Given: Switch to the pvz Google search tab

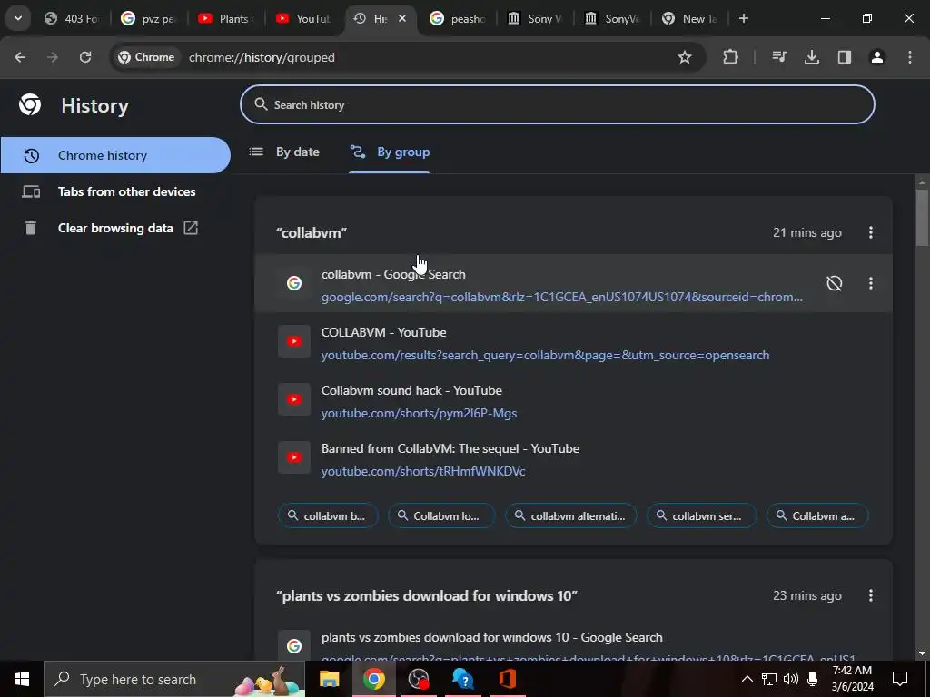Looking at the screenshot, I should click(x=149, y=18).
